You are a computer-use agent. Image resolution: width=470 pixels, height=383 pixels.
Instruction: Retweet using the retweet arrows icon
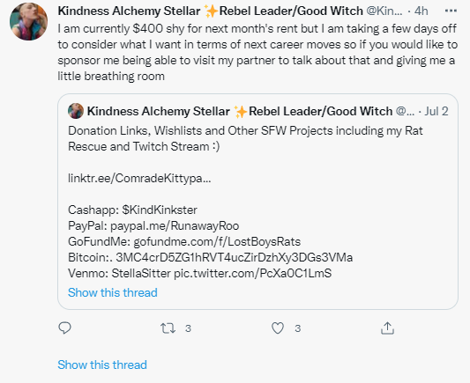(x=168, y=328)
